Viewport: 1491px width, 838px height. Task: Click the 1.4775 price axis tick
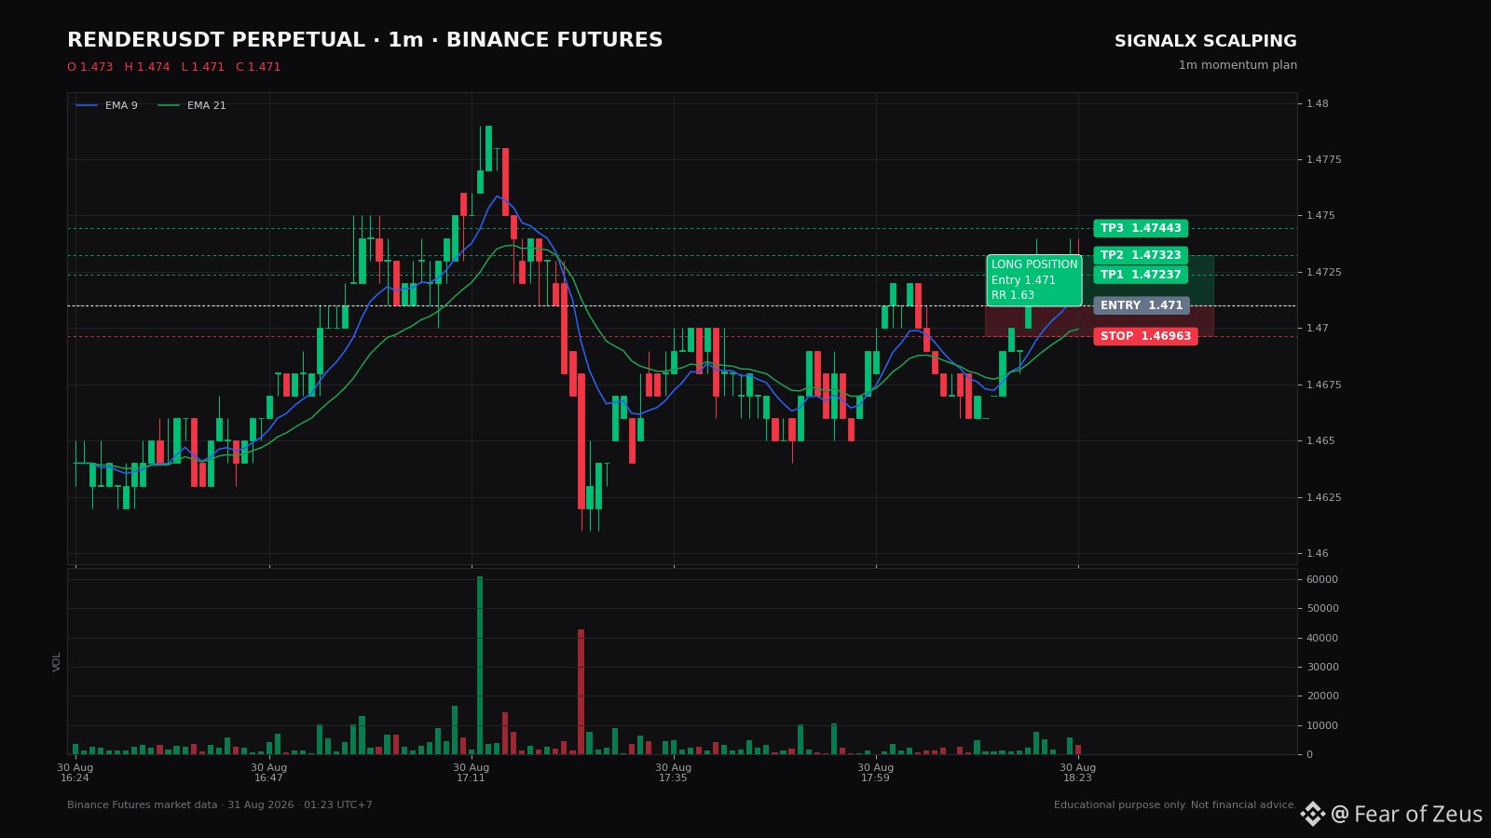click(x=1324, y=160)
